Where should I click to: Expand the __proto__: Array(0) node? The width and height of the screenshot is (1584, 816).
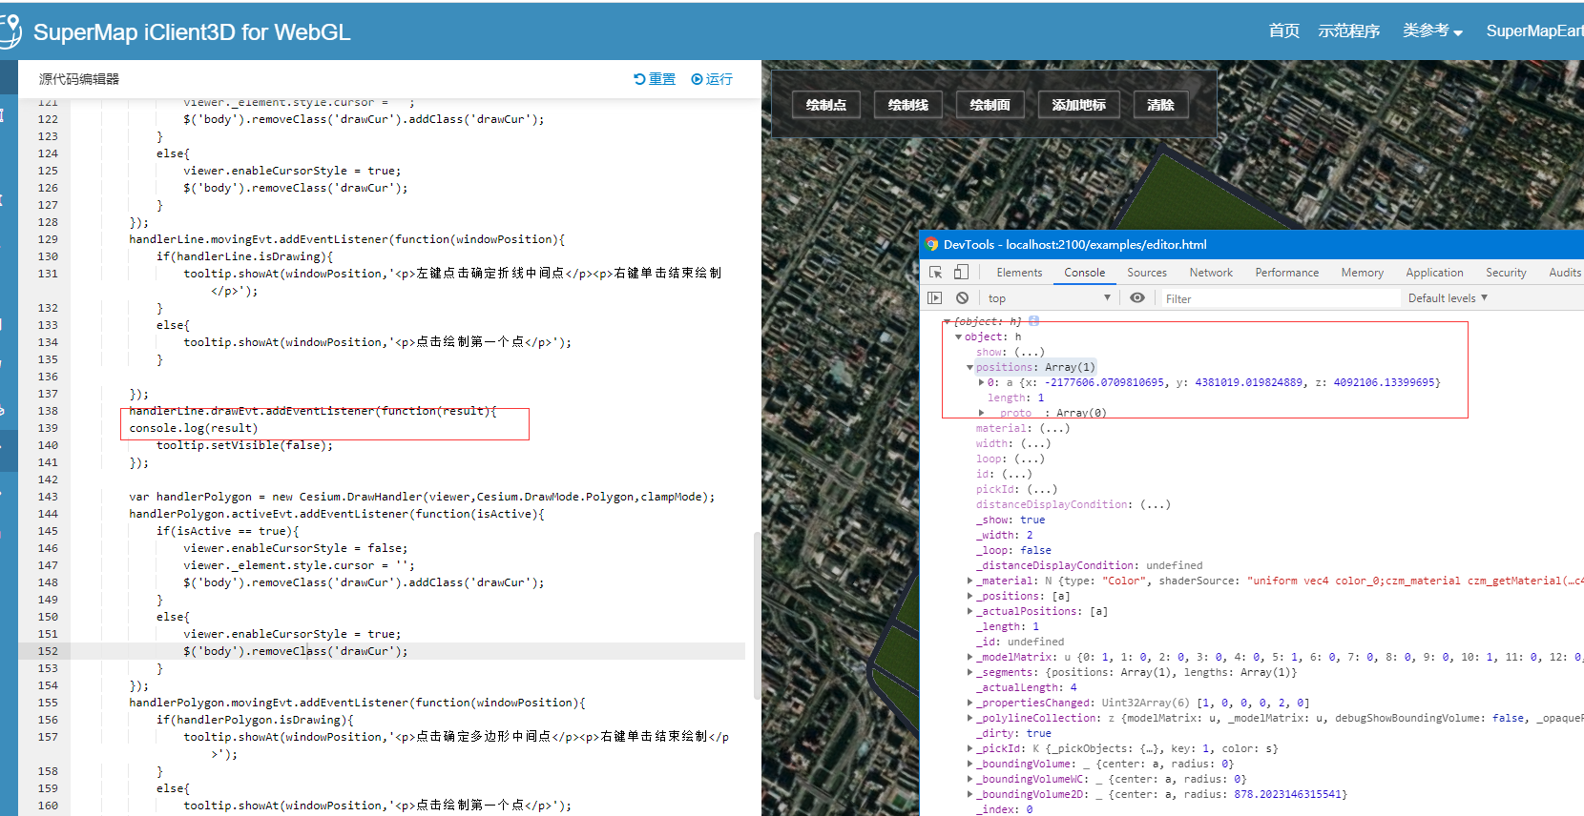pos(981,413)
